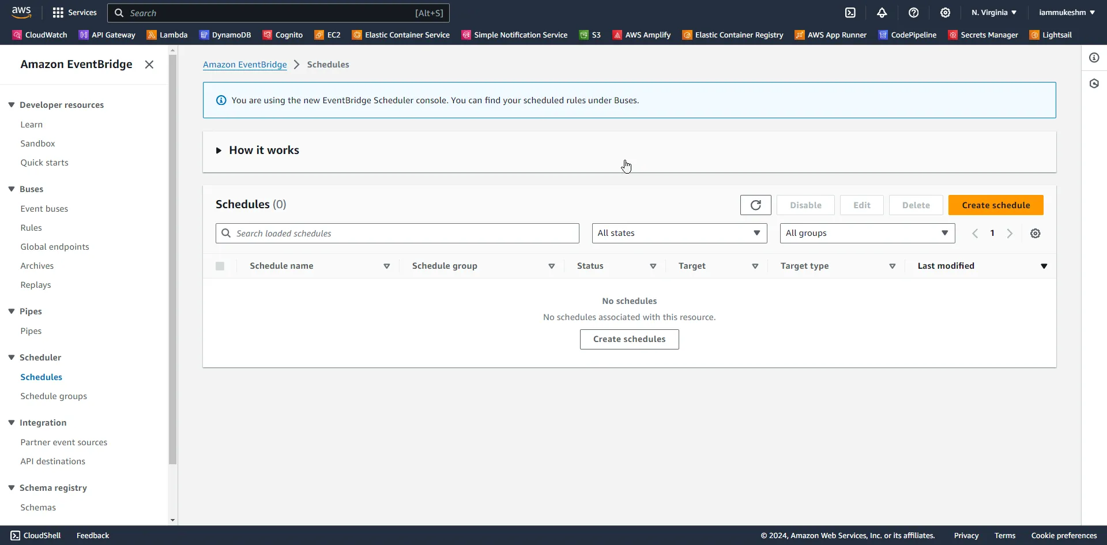The image size is (1107, 545).
Task: Click the Create schedule button
Action: 996,205
